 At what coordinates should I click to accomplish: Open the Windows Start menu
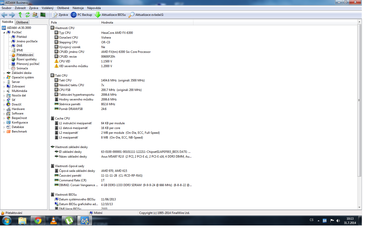[7, 221]
